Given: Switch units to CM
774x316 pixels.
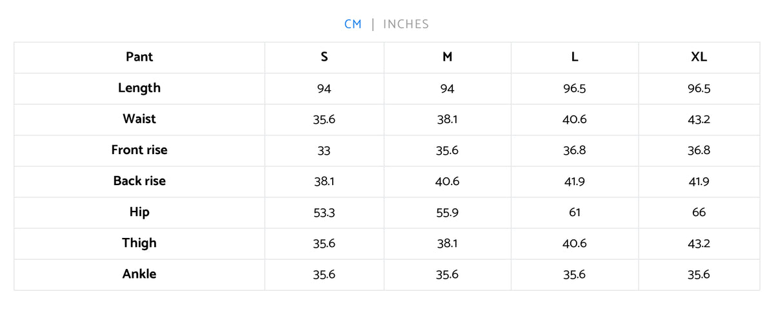Looking at the screenshot, I should tap(353, 24).
